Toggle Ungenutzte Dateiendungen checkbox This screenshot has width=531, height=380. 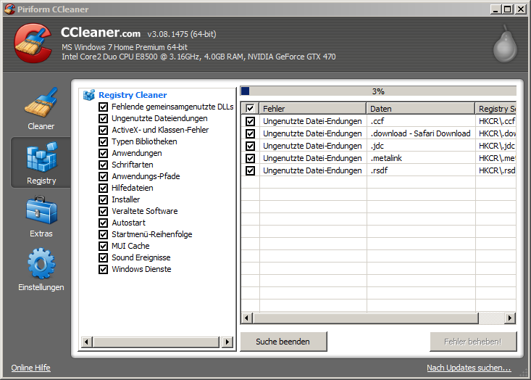[103, 118]
